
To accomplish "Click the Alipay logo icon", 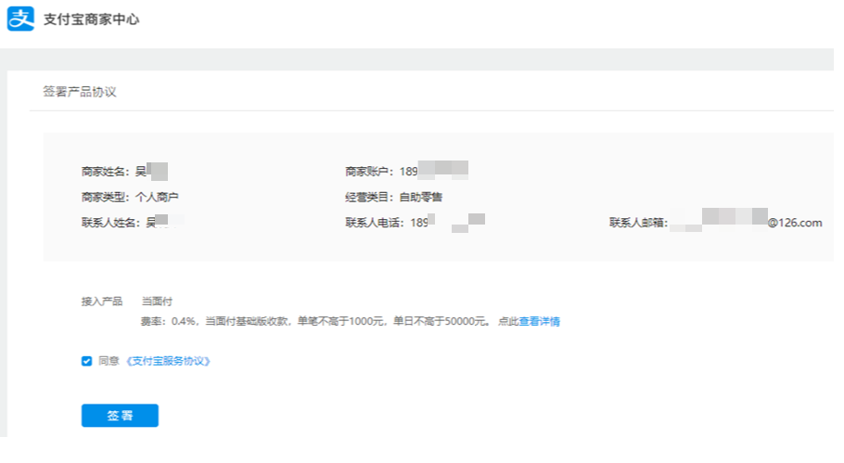I will pyautogui.click(x=20, y=19).
